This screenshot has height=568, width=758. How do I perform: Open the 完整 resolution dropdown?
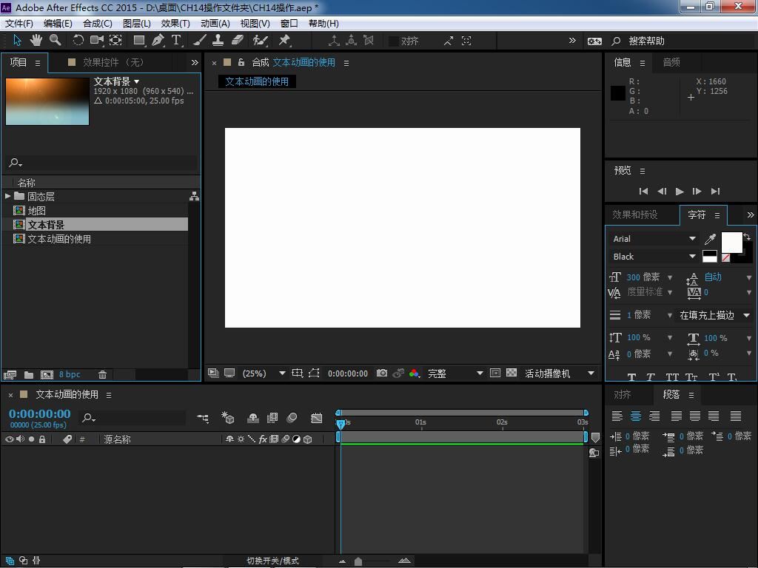(x=455, y=373)
